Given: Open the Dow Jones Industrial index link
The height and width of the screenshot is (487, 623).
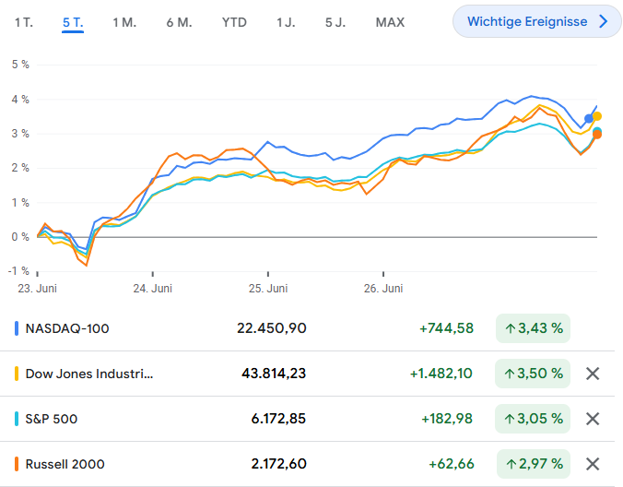Looking at the screenshot, I should [89, 374].
